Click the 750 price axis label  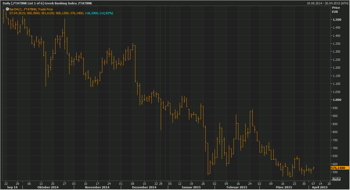point(335,140)
